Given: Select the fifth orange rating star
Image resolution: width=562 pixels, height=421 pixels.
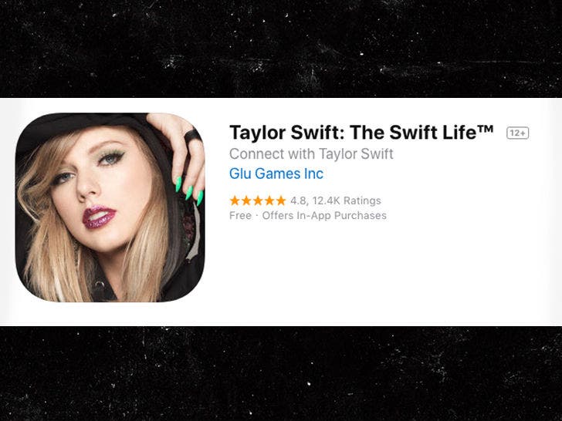Looking at the screenshot, I should [x=281, y=200].
